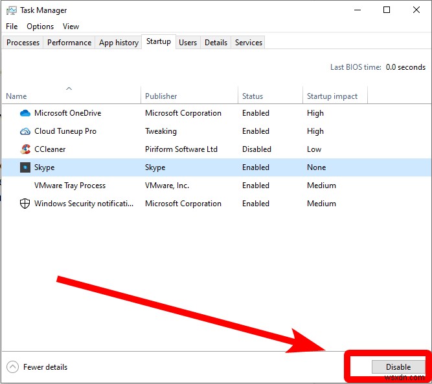The width and height of the screenshot is (432, 384).
Task: Click OneDrive's High startup impact value
Action: click(x=315, y=113)
